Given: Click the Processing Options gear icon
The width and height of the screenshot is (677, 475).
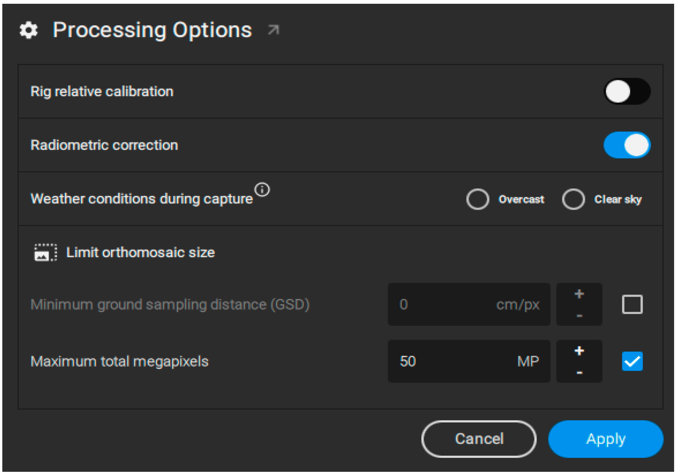Looking at the screenshot, I should point(29,30).
